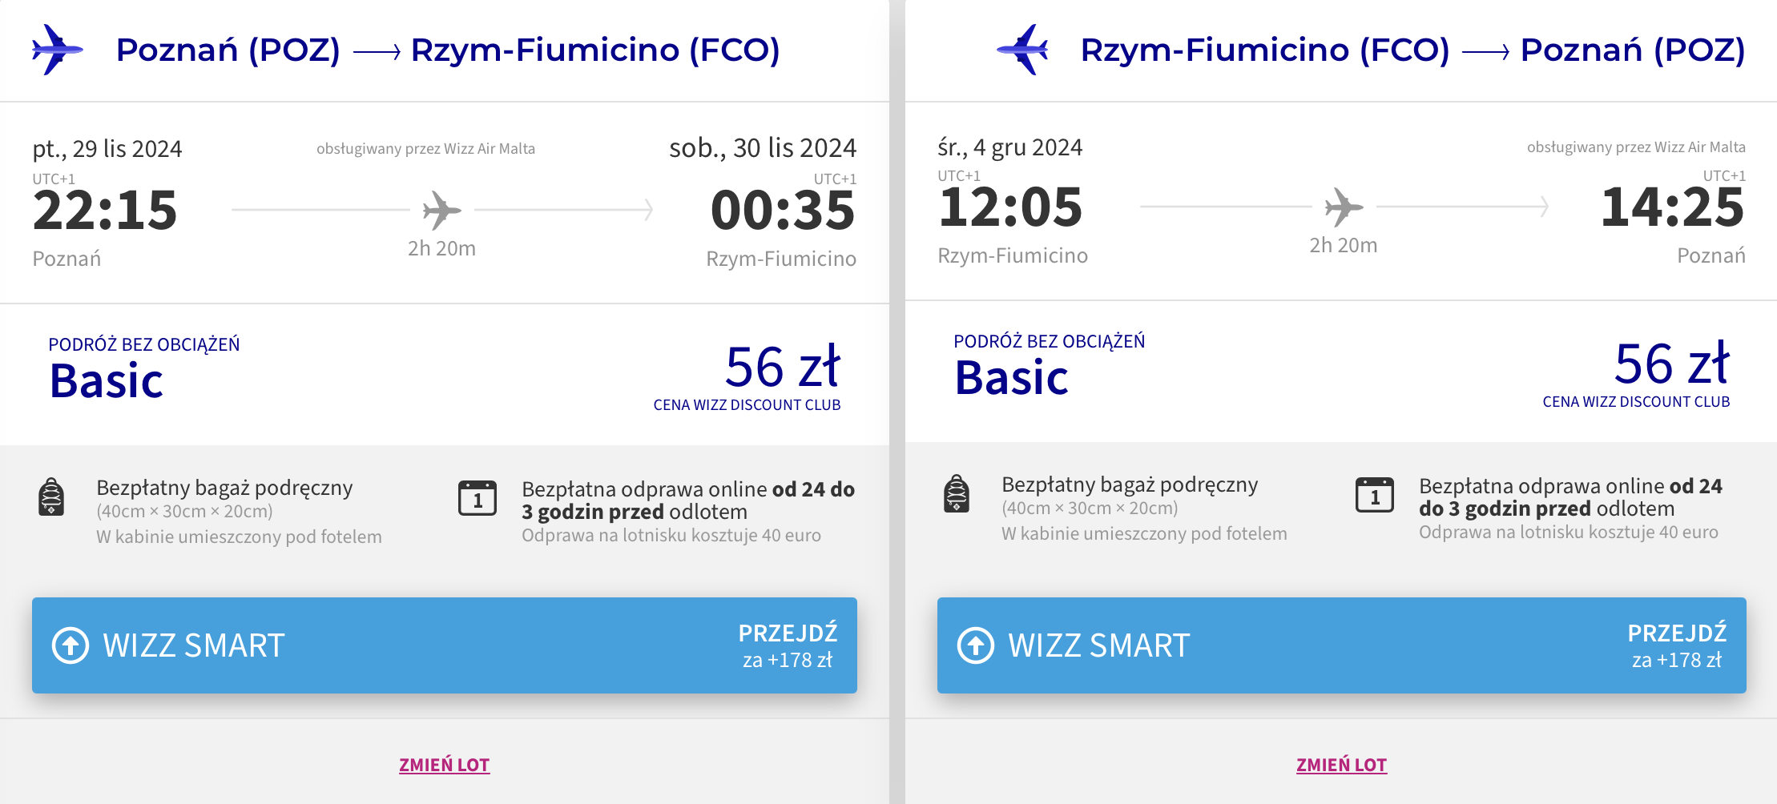
Task: Click the backpack baggage icon in return panel
Action: [x=957, y=493]
